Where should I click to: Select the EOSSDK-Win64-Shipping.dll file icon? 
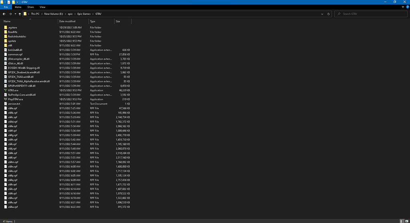[x=6, y=68]
